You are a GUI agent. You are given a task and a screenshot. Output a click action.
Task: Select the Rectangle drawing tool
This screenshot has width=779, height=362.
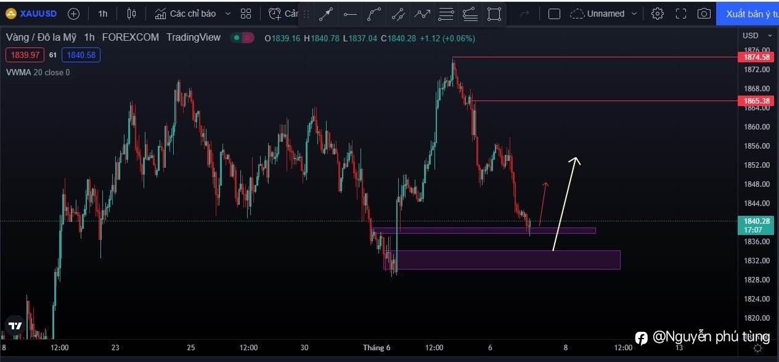pos(494,14)
